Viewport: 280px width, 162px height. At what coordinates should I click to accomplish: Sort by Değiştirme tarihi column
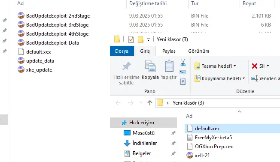(148, 3)
